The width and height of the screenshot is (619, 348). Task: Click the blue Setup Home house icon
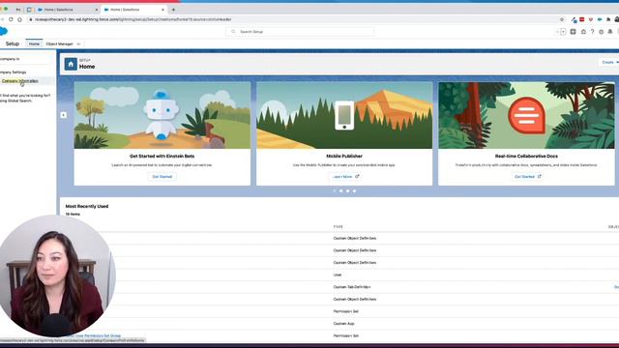(x=71, y=64)
